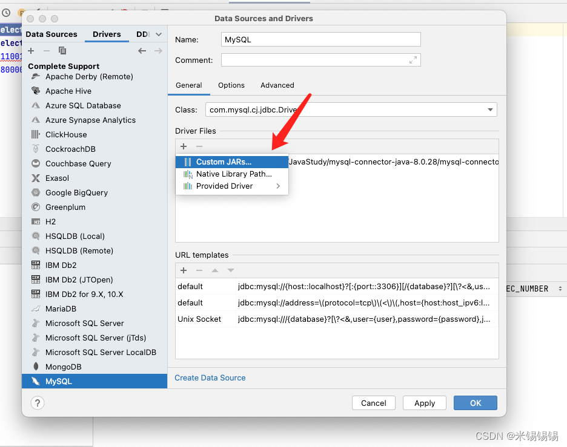Click Apply button
The width and height of the screenshot is (567, 447).
point(425,403)
